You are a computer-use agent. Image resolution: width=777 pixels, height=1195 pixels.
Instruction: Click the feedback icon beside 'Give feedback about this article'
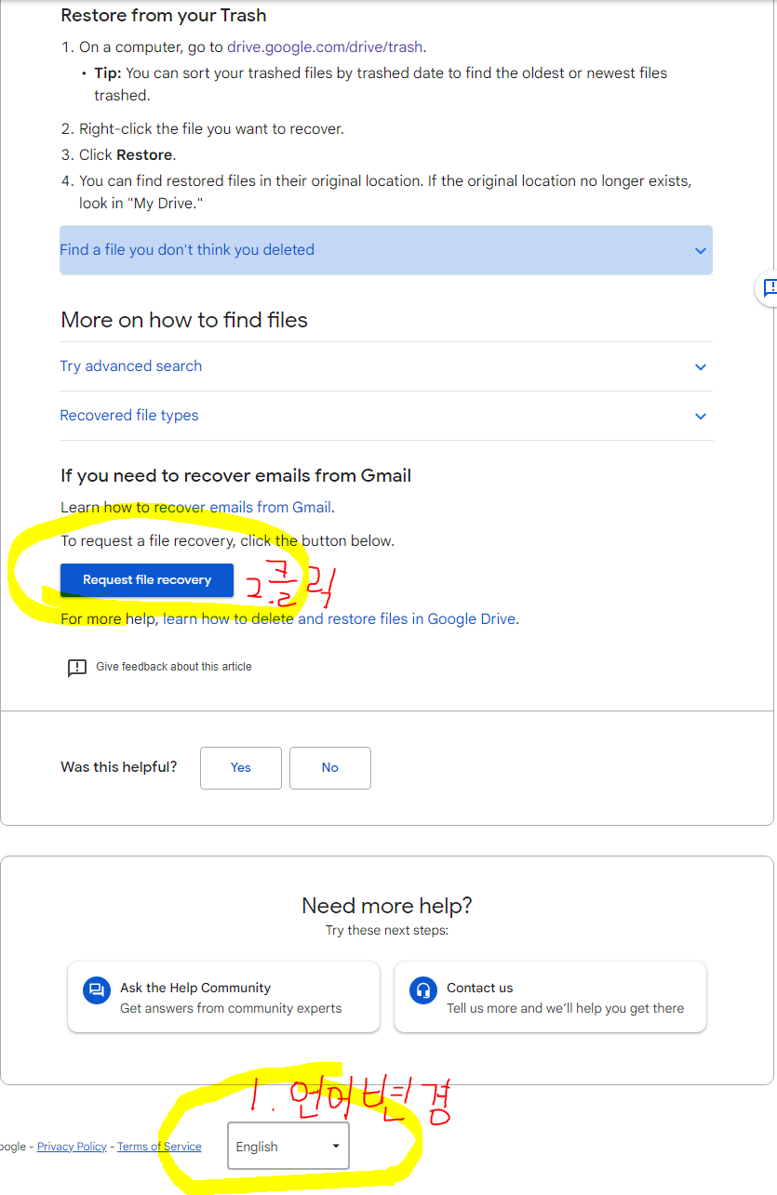point(77,668)
